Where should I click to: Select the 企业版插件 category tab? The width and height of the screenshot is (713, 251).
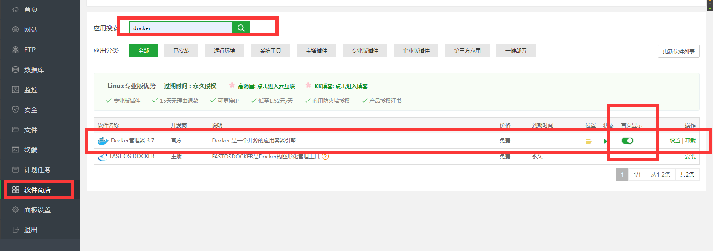tap(416, 50)
